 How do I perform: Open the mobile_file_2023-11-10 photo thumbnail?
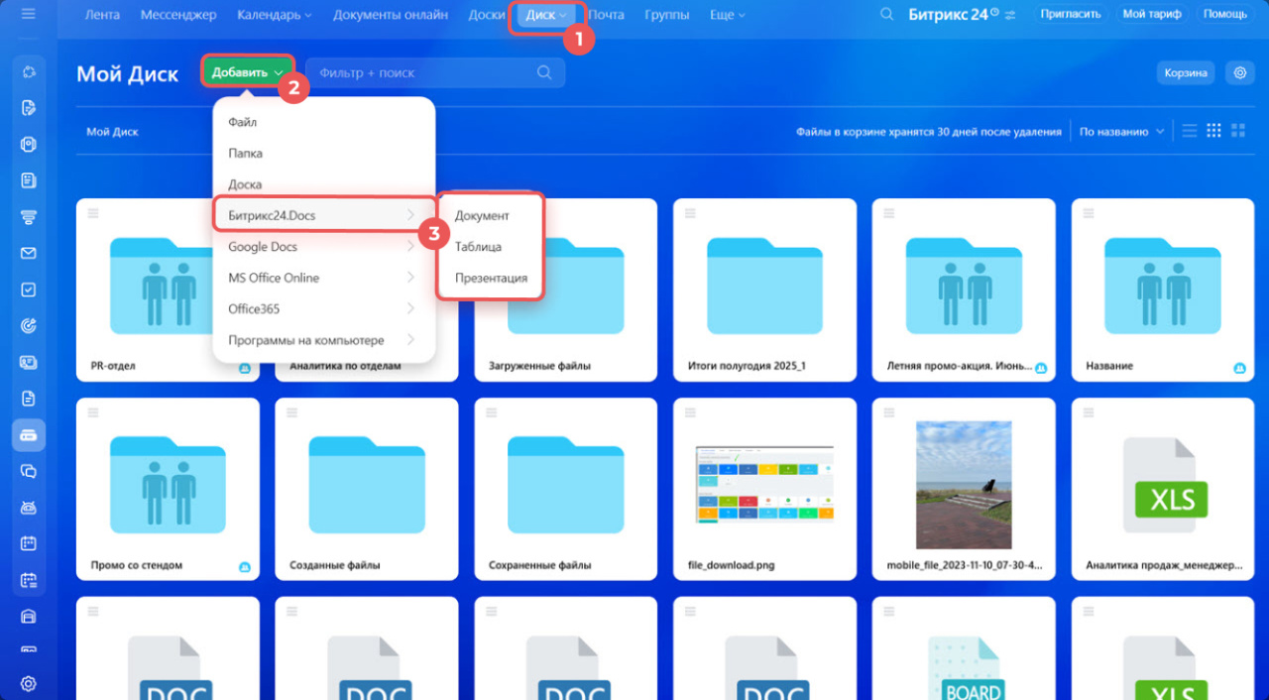click(x=964, y=485)
